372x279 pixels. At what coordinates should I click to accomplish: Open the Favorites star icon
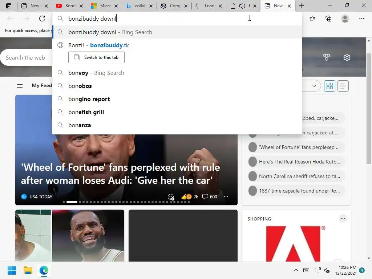[312, 19]
